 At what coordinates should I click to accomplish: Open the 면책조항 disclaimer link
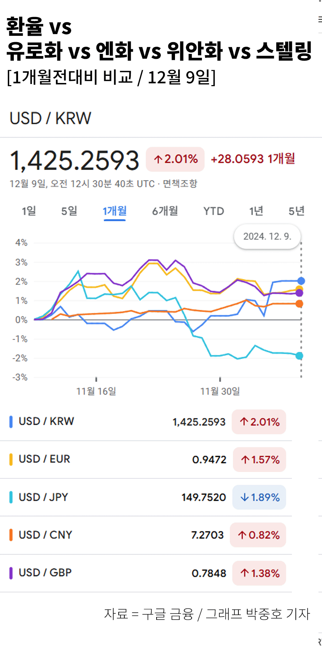tap(181, 184)
